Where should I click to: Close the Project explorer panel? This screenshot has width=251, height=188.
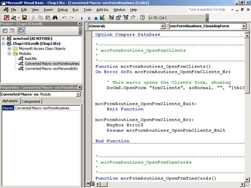coord(80,24)
